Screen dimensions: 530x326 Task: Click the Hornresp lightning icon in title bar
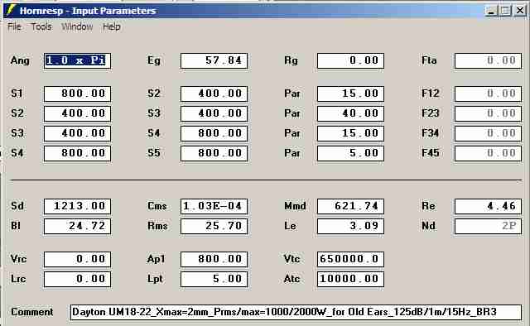coord(11,10)
